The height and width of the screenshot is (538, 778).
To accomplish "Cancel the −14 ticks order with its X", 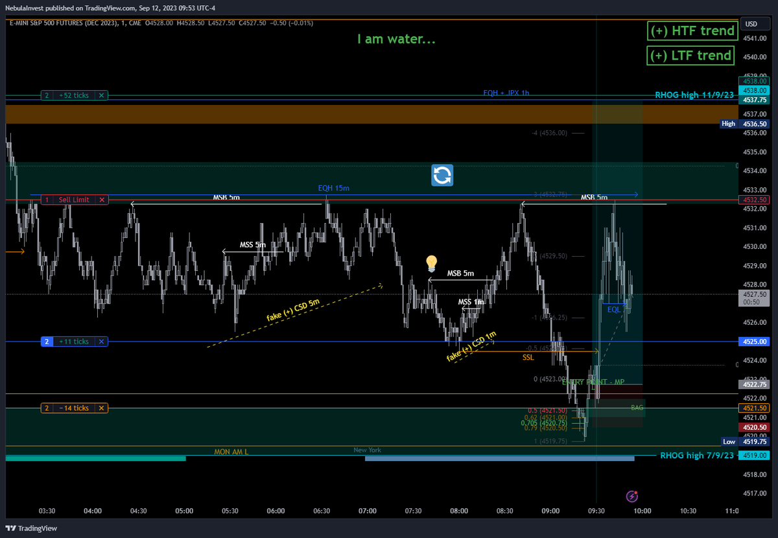I will [x=101, y=408].
